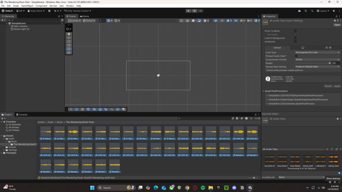Toggle scene visibility eye icon
Image resolution: width=342 pixels, height=192 pixels.
(236, 20)
